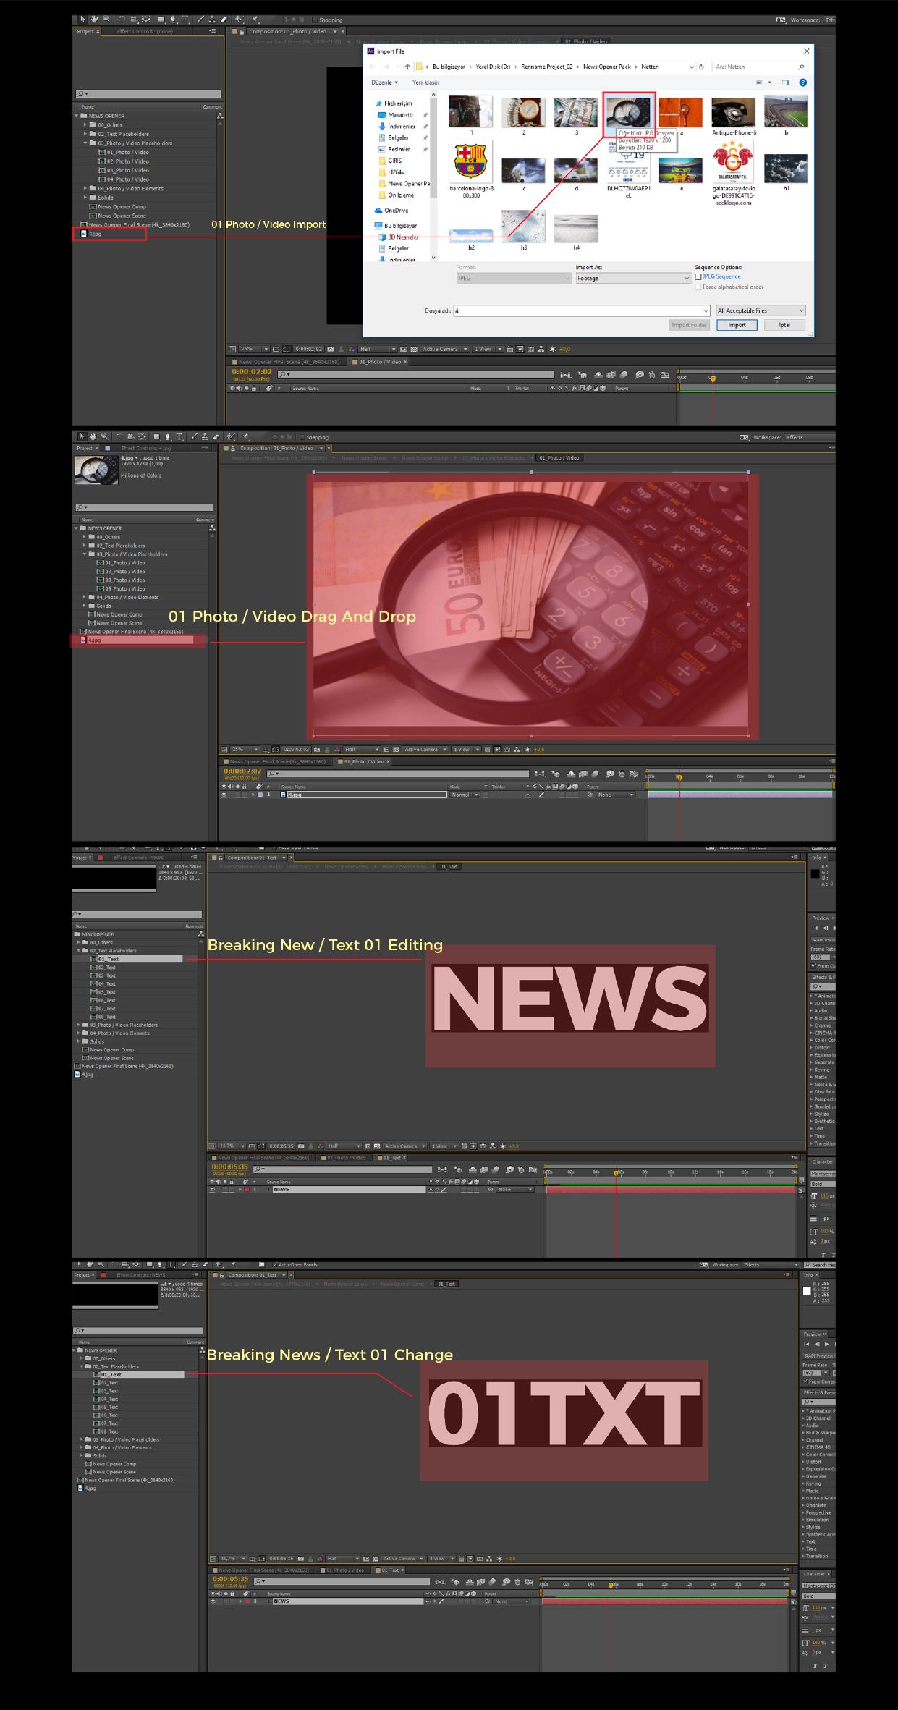Image resolution: width=898 pixels, height=1710 pixels.
Task: Open the Montserrat font dropdown in 01TXT window
Action: click(x=821, y=1586)
